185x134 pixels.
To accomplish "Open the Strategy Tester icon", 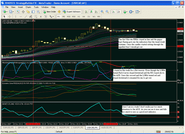I will point(38,12).
